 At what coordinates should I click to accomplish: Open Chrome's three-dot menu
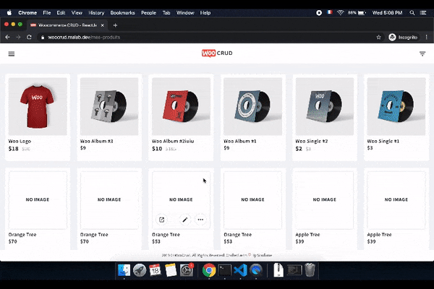click(426, 37)
